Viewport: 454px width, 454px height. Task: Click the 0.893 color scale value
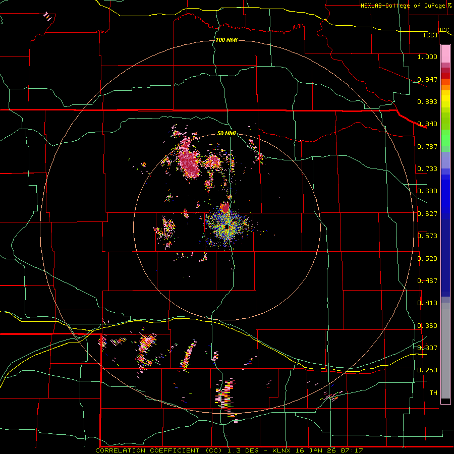pos(427,101)
